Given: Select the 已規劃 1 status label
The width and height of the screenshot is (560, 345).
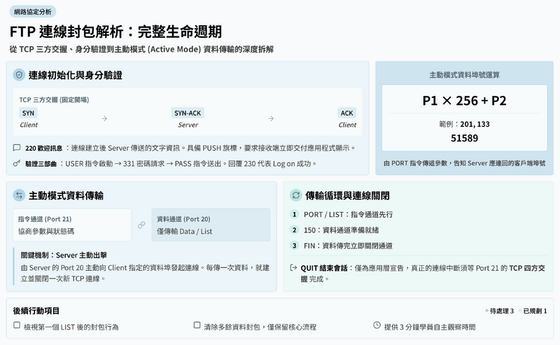Looking at the screenshot, I should tap(533, 311).
